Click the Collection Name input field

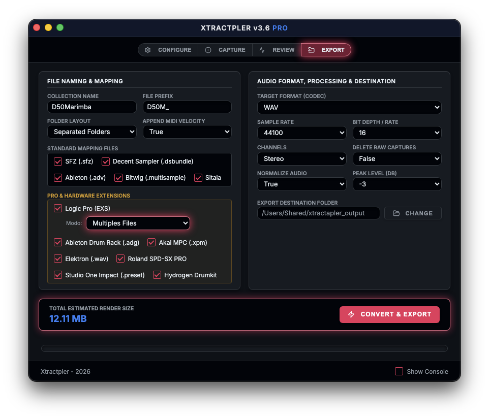(91, 107)
